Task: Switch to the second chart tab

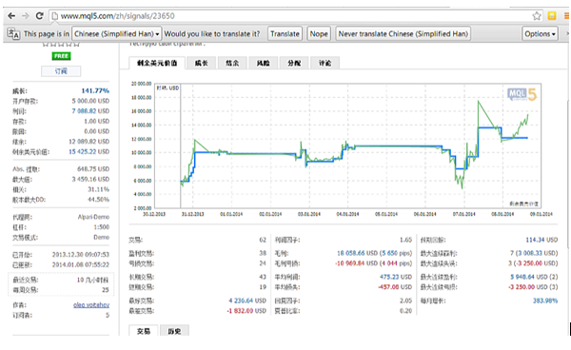Action: (202, 63)
